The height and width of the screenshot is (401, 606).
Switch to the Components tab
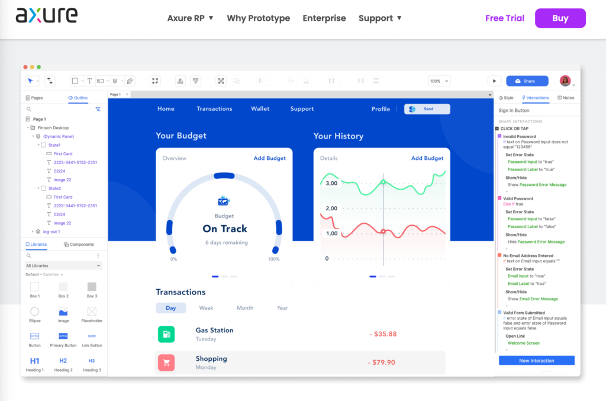(79, 245)
